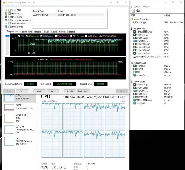
Task: Open the Statistics tab
Action: 71,32
